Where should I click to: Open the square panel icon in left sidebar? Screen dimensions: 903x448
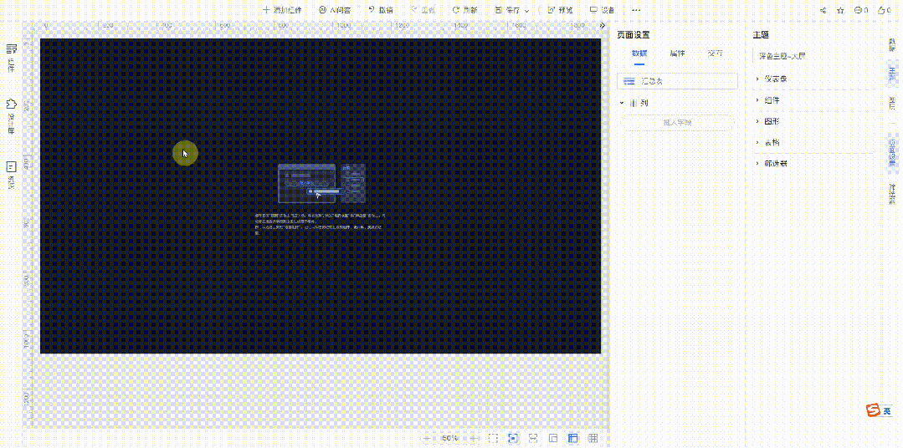[x=11, y=175]
